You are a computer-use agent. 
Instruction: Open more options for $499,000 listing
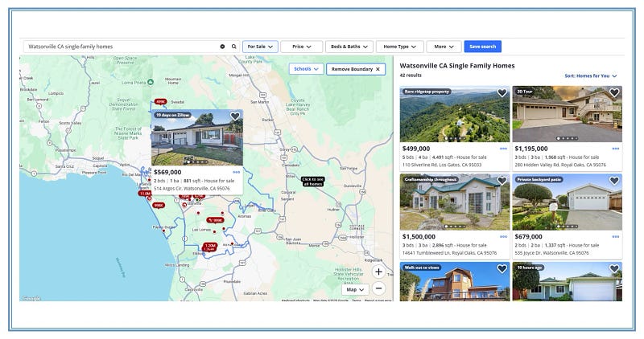click(x=503, y=149)
